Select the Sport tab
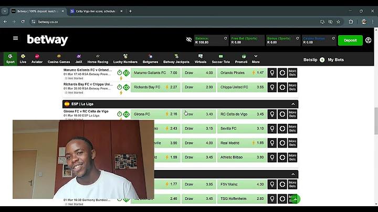The width and height of the screenshot is (378, 212). click(x=10, y=59)
